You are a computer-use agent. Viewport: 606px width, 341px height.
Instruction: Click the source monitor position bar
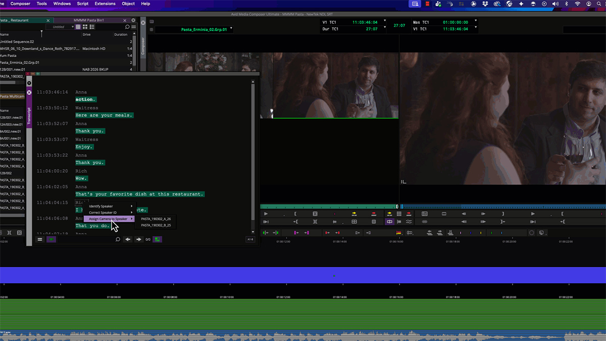(329, 206)
